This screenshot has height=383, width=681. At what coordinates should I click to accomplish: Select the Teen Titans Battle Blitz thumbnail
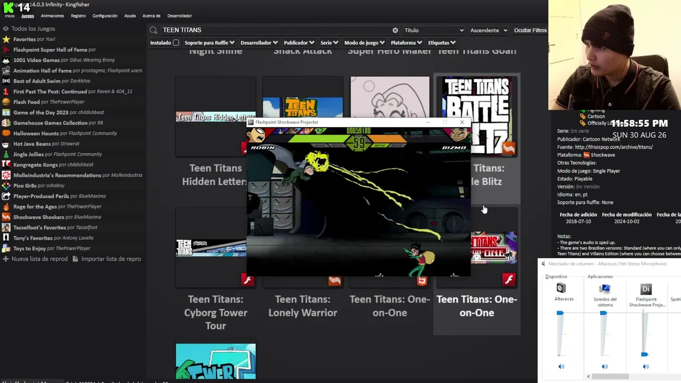(477, 116)
